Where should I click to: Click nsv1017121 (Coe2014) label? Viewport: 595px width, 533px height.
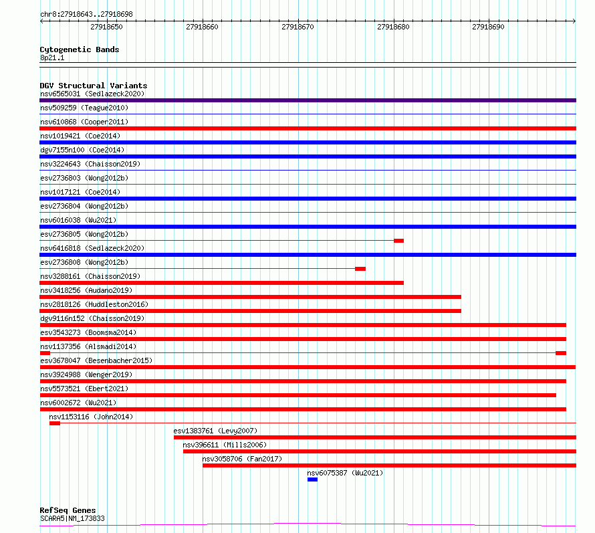(x=80, y=192)
